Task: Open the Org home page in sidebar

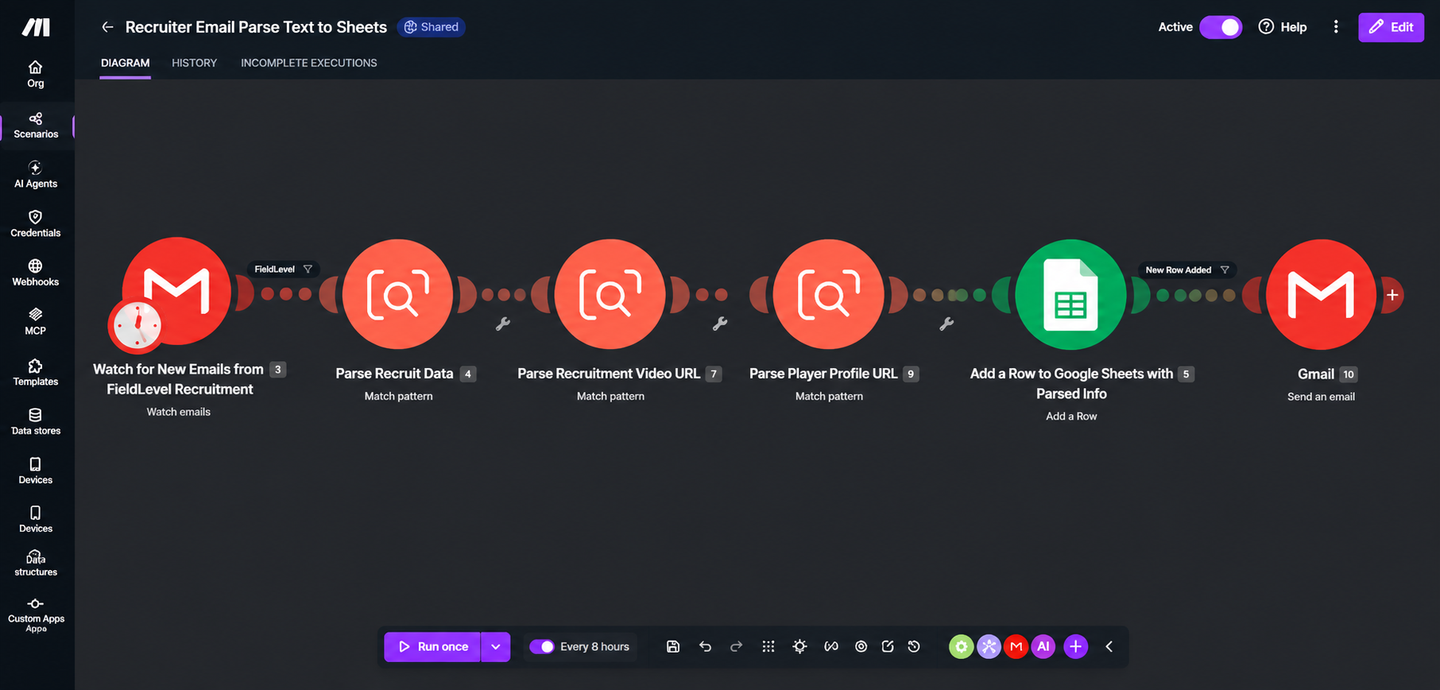Action: click(36, 74)
